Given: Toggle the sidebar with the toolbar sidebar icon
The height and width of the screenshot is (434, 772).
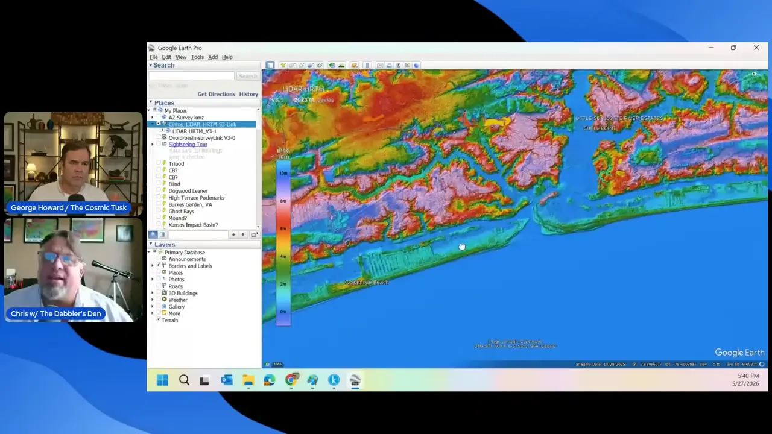Looking at the screenshot, I should [x=270, y=65].
